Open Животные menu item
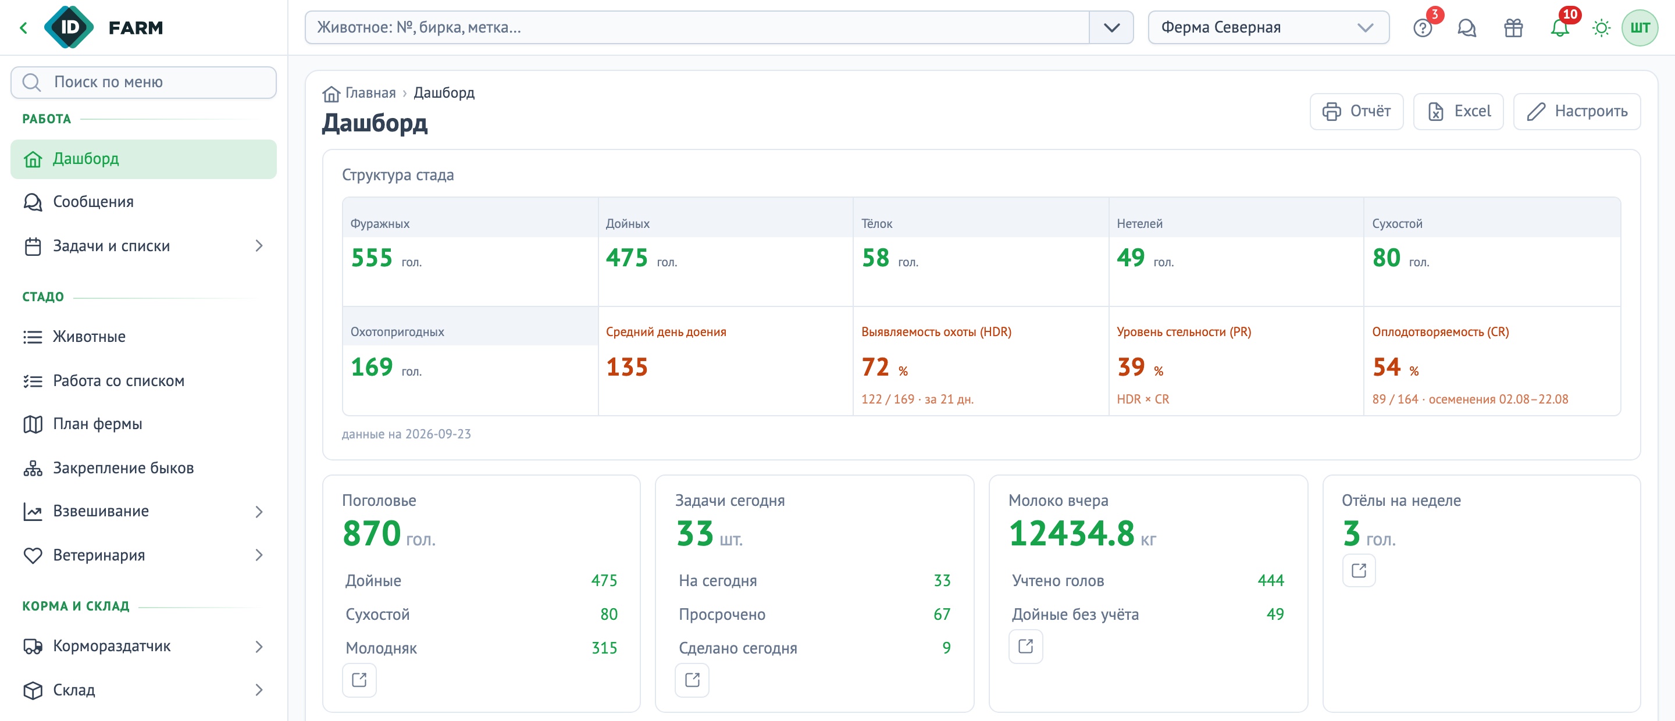1675x721 pixels. click(x=143, y=337)
